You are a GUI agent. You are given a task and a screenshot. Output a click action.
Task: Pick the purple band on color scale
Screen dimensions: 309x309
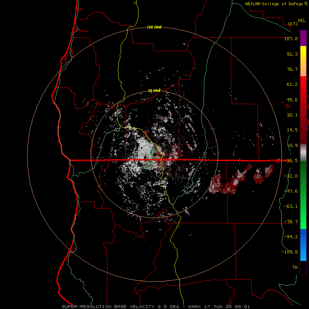pyautogui.click(x=303, y=38)
